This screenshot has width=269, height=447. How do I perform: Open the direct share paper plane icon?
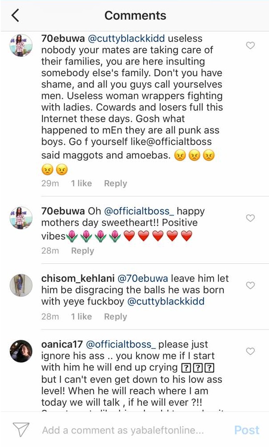(21, 430)
